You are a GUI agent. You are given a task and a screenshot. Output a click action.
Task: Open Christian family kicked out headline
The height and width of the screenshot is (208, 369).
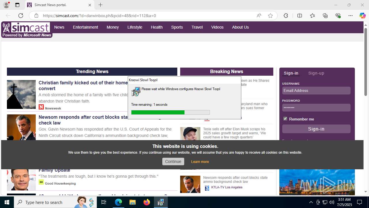pyautogui.click(x=83, y=86)
